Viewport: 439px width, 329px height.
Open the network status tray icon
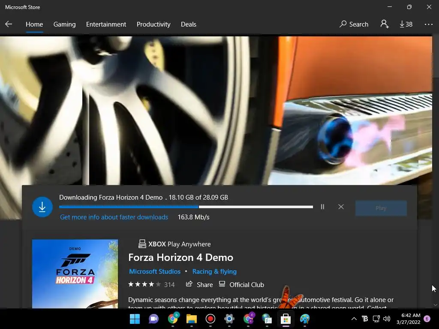click(376, 319)
